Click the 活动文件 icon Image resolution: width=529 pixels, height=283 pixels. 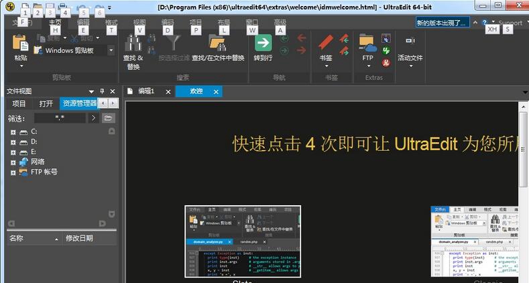(x=410, y=41)
